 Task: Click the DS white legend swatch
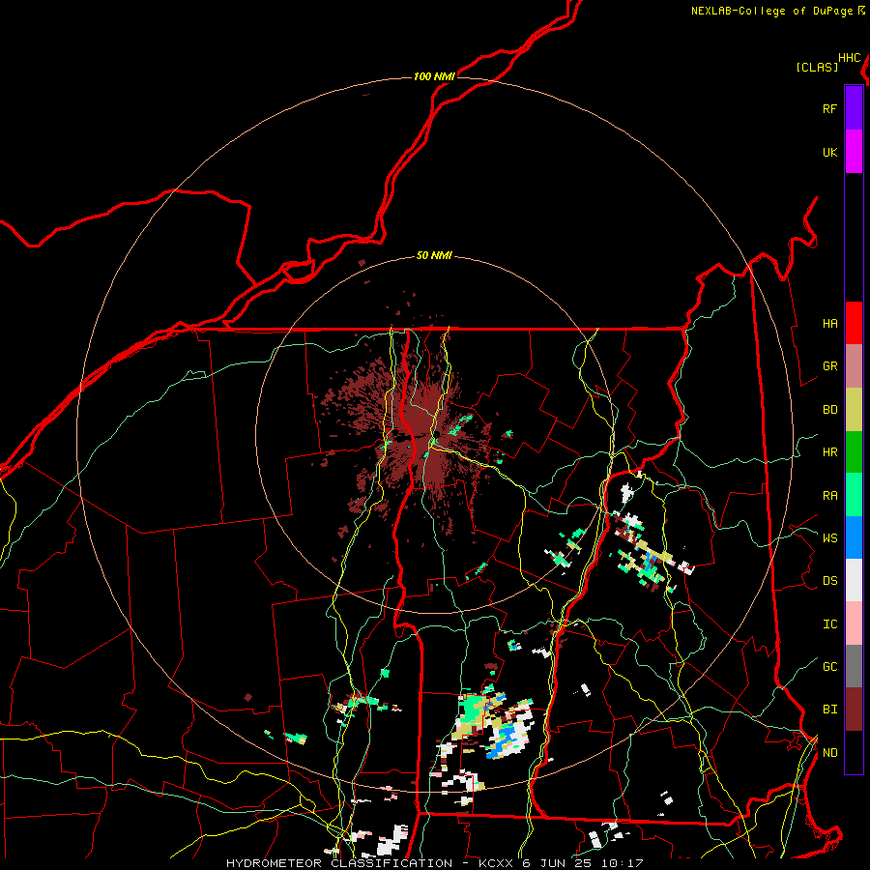(x=854, y=580)
